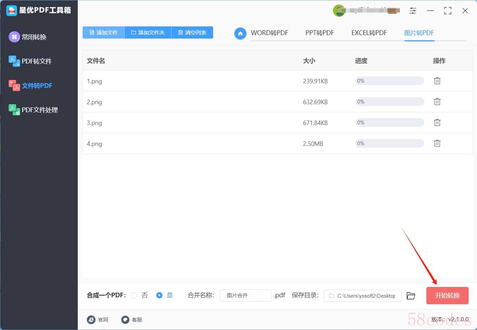
Task: Open the 客服 link
Action: 137,320
